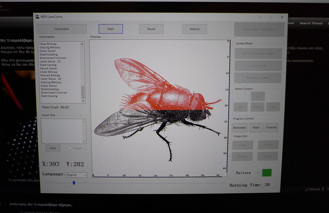Step Forward in Progress Control
329x213 pixels.
[x=271, y=127]
